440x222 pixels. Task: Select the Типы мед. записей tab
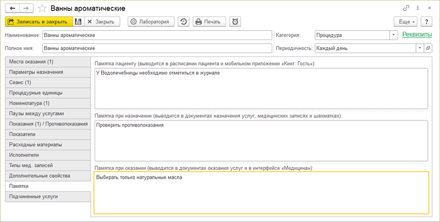[48, 166]
